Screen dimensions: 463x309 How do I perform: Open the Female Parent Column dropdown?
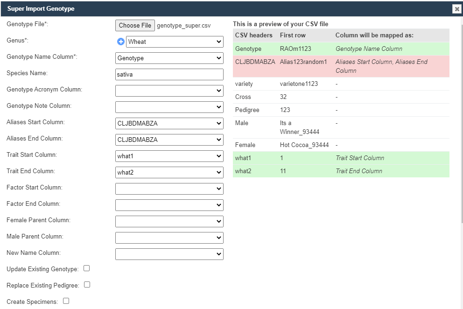click(x=169, y=221)
